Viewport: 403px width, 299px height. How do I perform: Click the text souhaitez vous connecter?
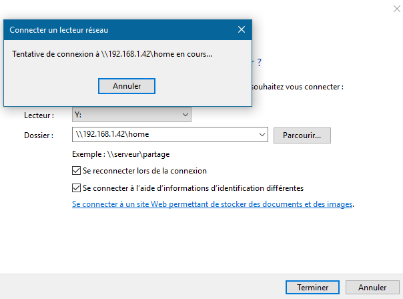[x=298, y=87]
